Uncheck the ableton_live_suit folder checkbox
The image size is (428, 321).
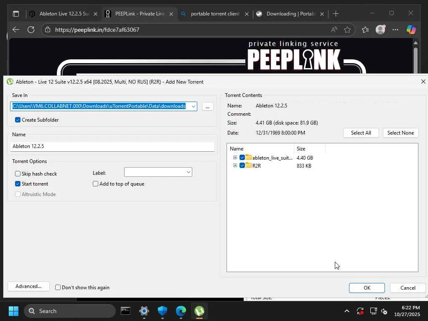242,158
